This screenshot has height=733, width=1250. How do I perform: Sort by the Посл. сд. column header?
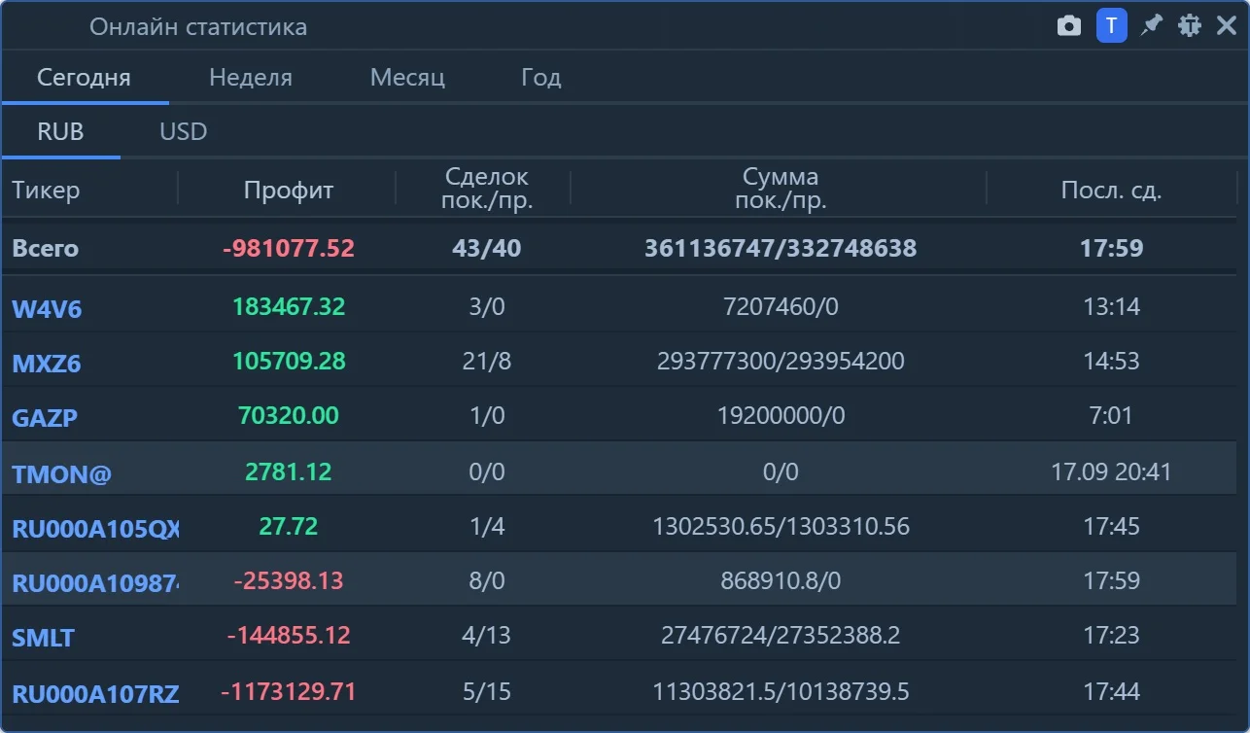click(x=1111, y=190)
